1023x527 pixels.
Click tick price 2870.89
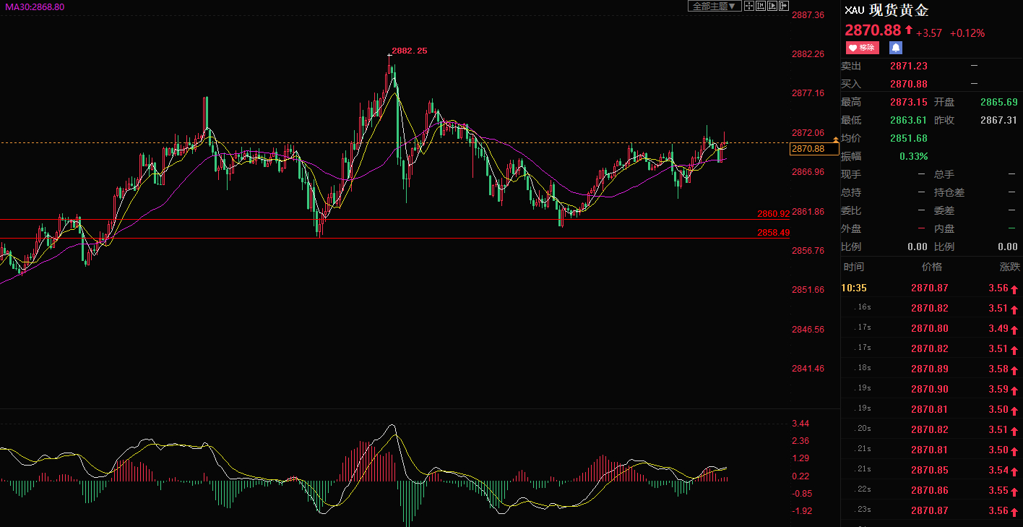(930, 369)
